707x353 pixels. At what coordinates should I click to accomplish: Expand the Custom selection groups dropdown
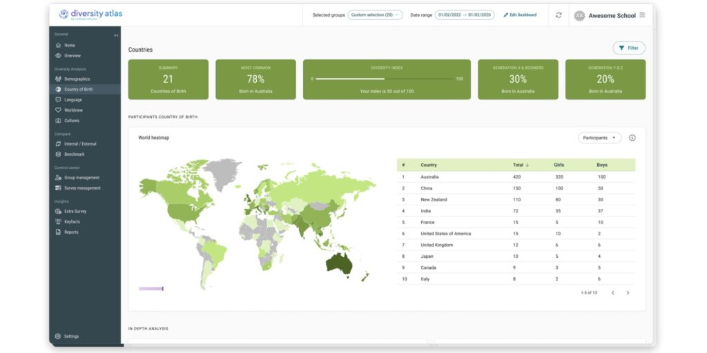[x=375, y=15]
